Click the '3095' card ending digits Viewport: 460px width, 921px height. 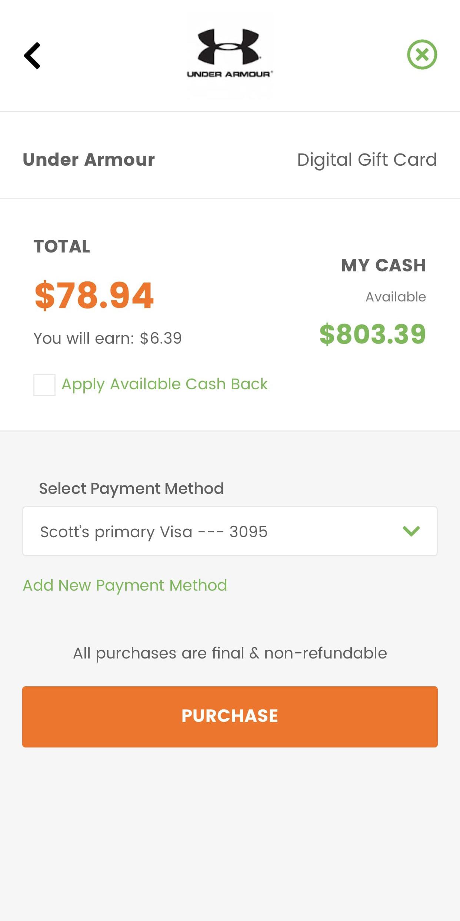[x=248, y=532]
